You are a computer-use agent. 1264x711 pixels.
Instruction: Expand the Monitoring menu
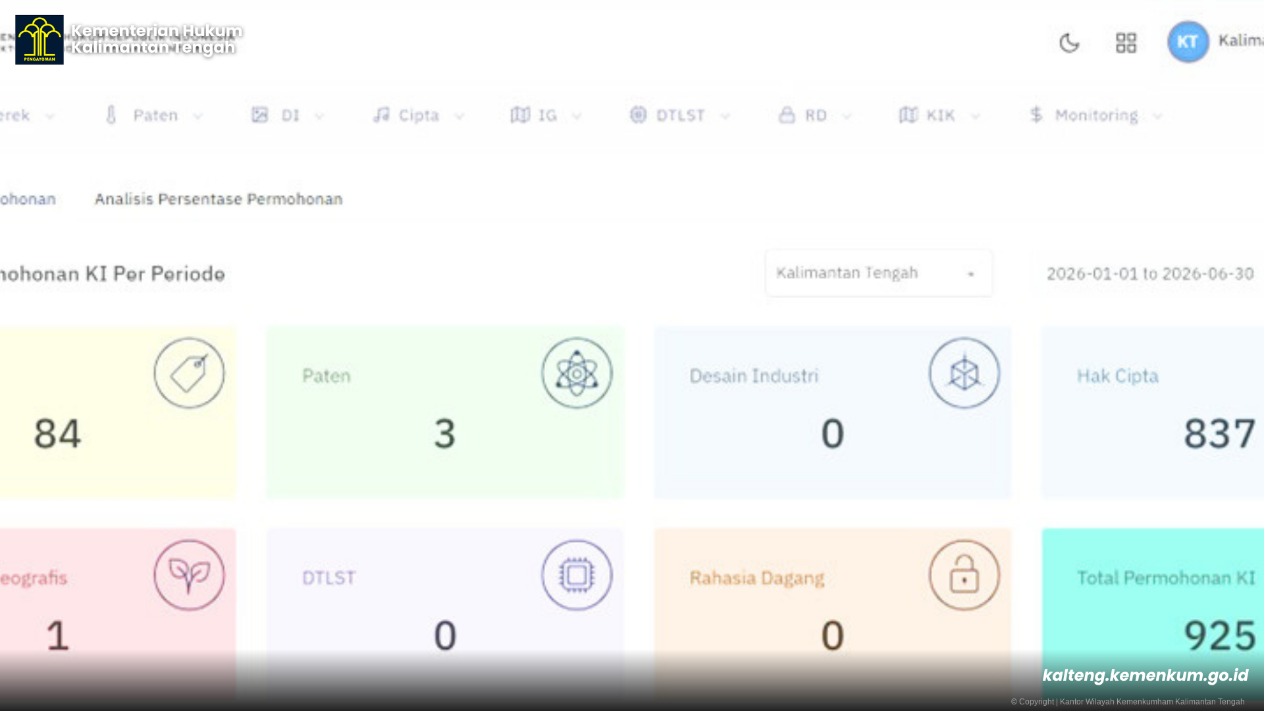[1096, 115]
